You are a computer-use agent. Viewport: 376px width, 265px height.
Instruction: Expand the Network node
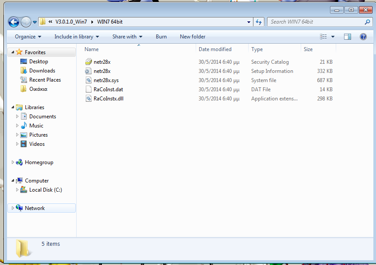[x=13, y=208]
